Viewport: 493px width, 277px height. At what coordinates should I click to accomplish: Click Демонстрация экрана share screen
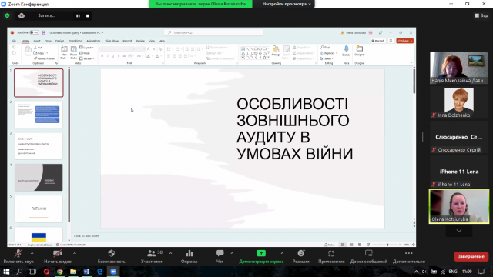click(261, 256)
